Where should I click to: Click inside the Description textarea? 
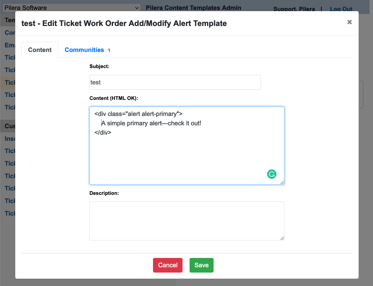187,221
